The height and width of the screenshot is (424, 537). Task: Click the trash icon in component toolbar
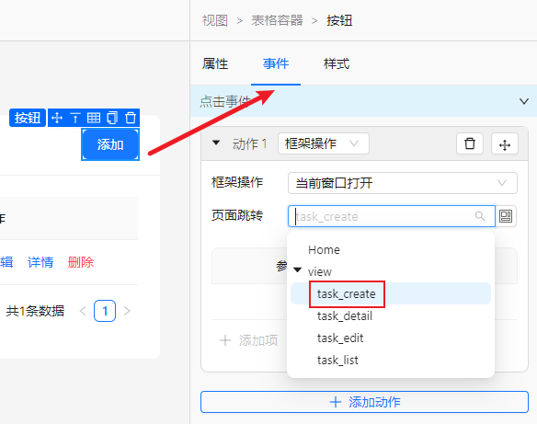point(131,118)
